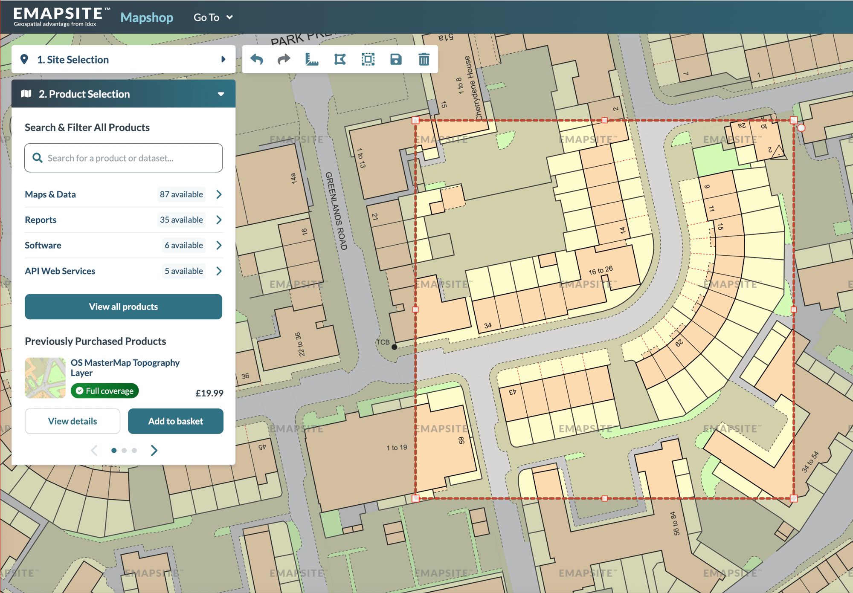
Task: Click the top-right corner selection handle
Action: [x=794, y=120]
